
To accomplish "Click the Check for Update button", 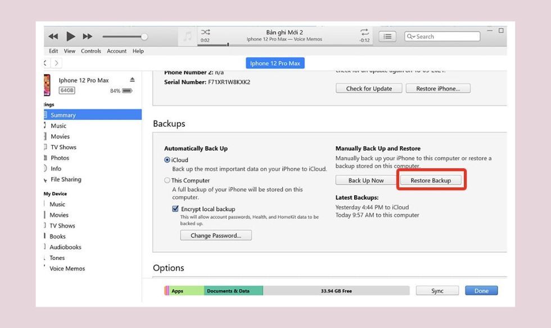I will point(369,88).
